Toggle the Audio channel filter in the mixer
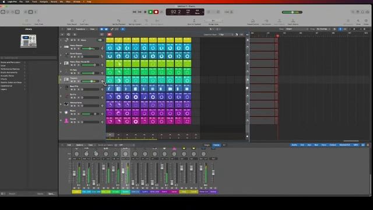The image size is (373, 210). point(294,145)
